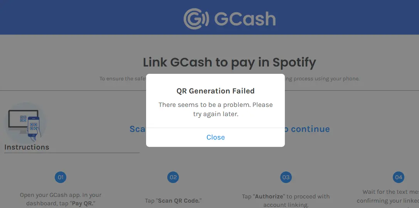Click the blue 'Scan' text left of dialog

[x=138, y=129]
